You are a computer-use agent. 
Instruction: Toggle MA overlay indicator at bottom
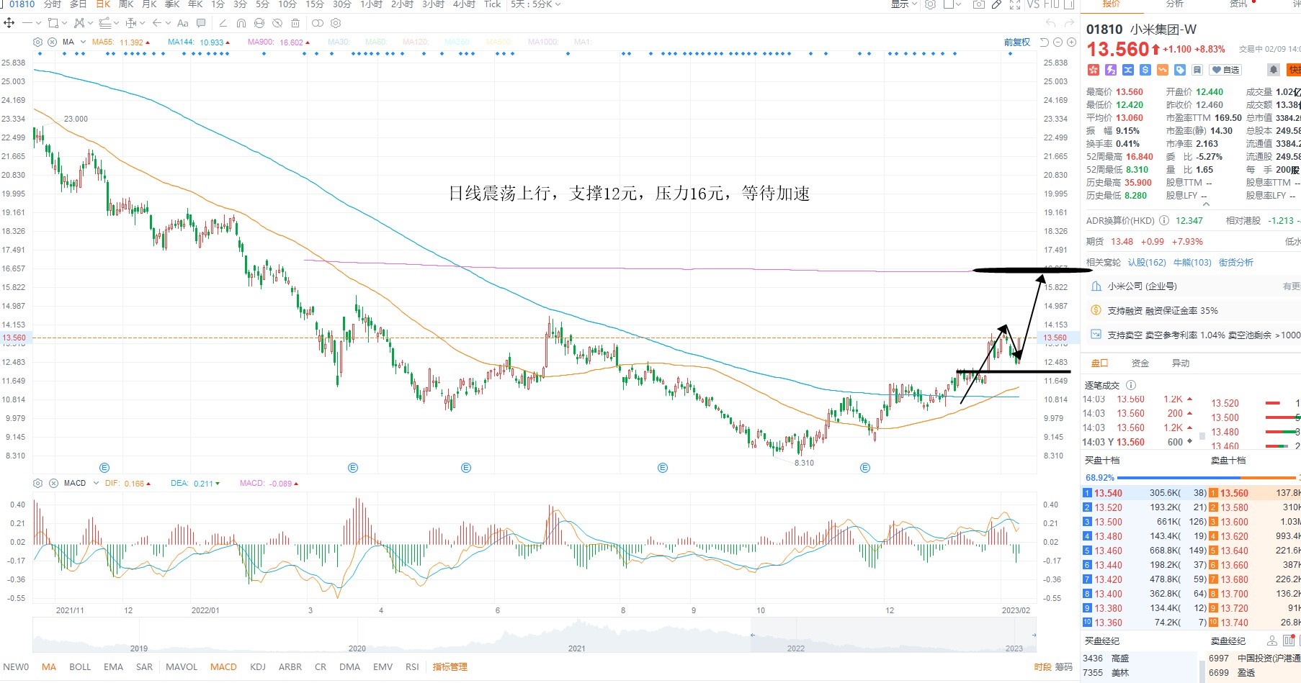[49, 667]
